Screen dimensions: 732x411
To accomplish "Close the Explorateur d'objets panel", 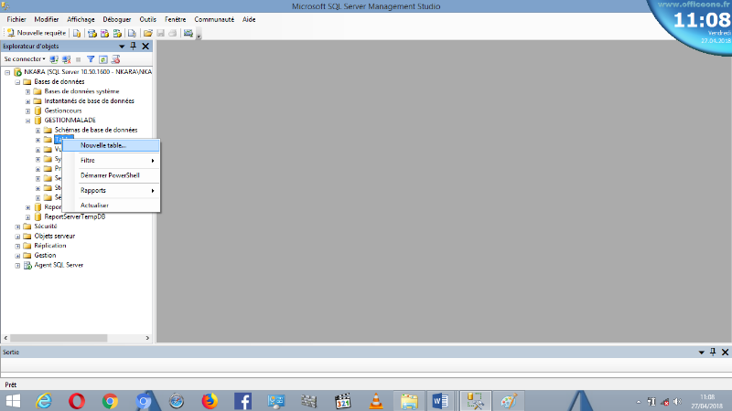I will pyautogui.click(x=145, y=47).
